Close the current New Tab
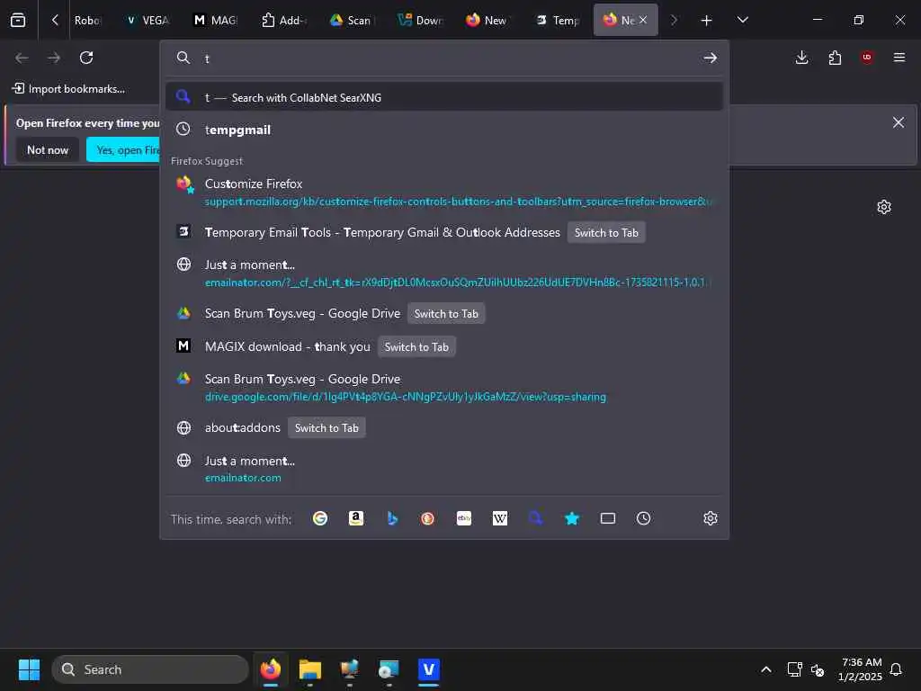The height and width of the screenshot is (691, 921). click(x=643, y=20)
